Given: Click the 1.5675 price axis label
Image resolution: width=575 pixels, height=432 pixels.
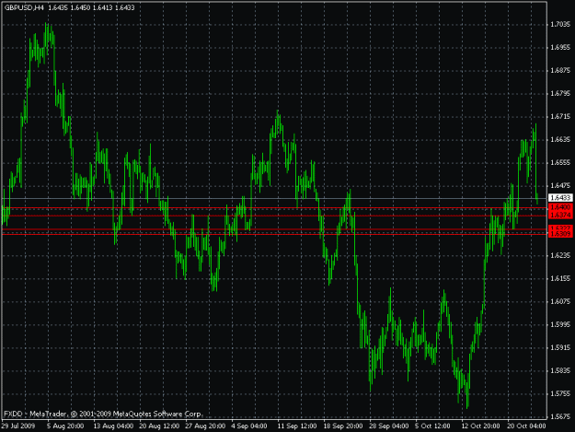Looking at the screenshot, I should (x=560, y=417).
